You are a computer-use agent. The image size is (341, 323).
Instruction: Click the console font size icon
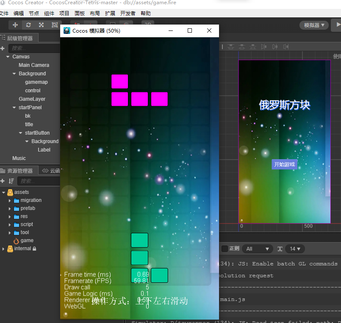click(280, 249)
